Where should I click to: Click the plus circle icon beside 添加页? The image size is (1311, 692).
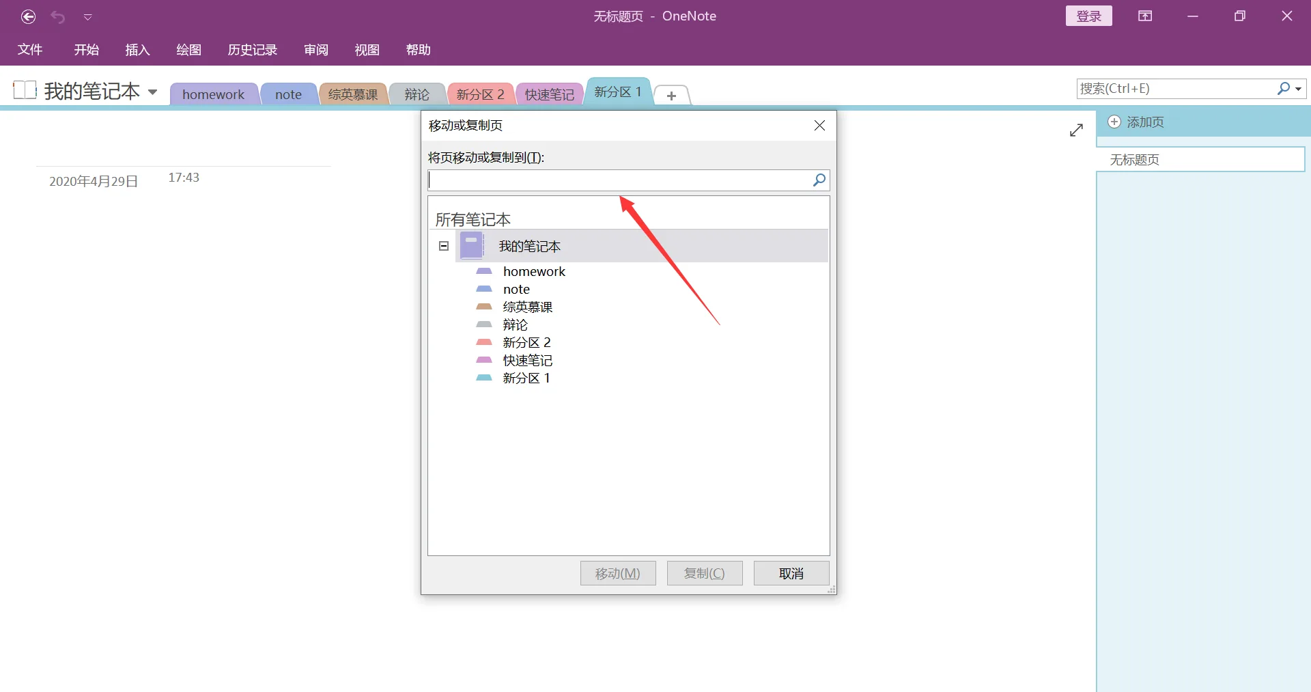point(1114,122)
